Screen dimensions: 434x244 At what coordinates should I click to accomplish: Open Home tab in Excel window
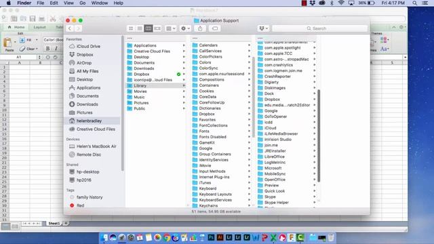pos(16,27)
